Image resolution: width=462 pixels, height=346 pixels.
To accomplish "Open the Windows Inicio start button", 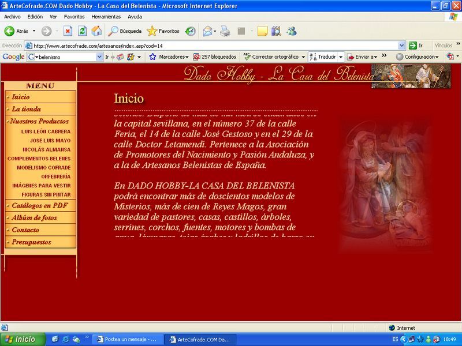I will tap(21, 339).
